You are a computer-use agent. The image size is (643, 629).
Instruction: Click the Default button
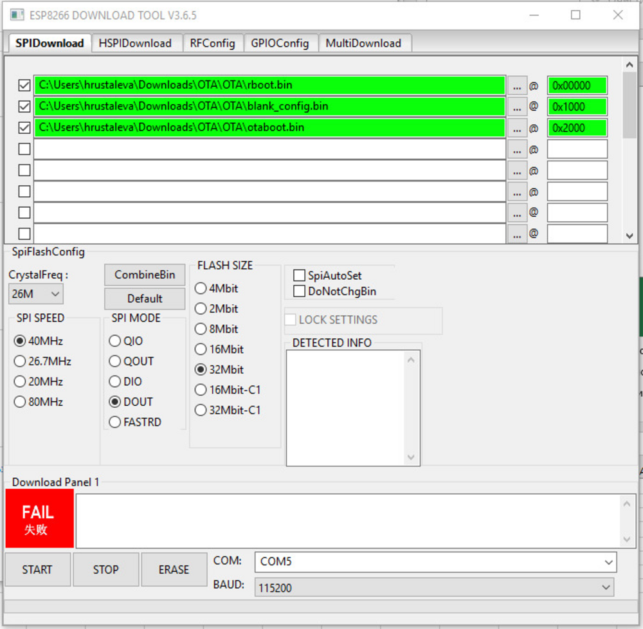[145, 298]
